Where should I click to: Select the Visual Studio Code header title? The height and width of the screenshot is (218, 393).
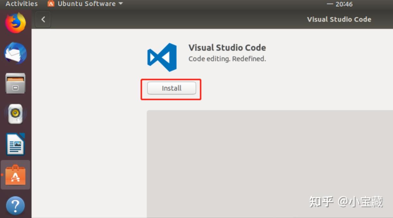click(x=339, y=19)
